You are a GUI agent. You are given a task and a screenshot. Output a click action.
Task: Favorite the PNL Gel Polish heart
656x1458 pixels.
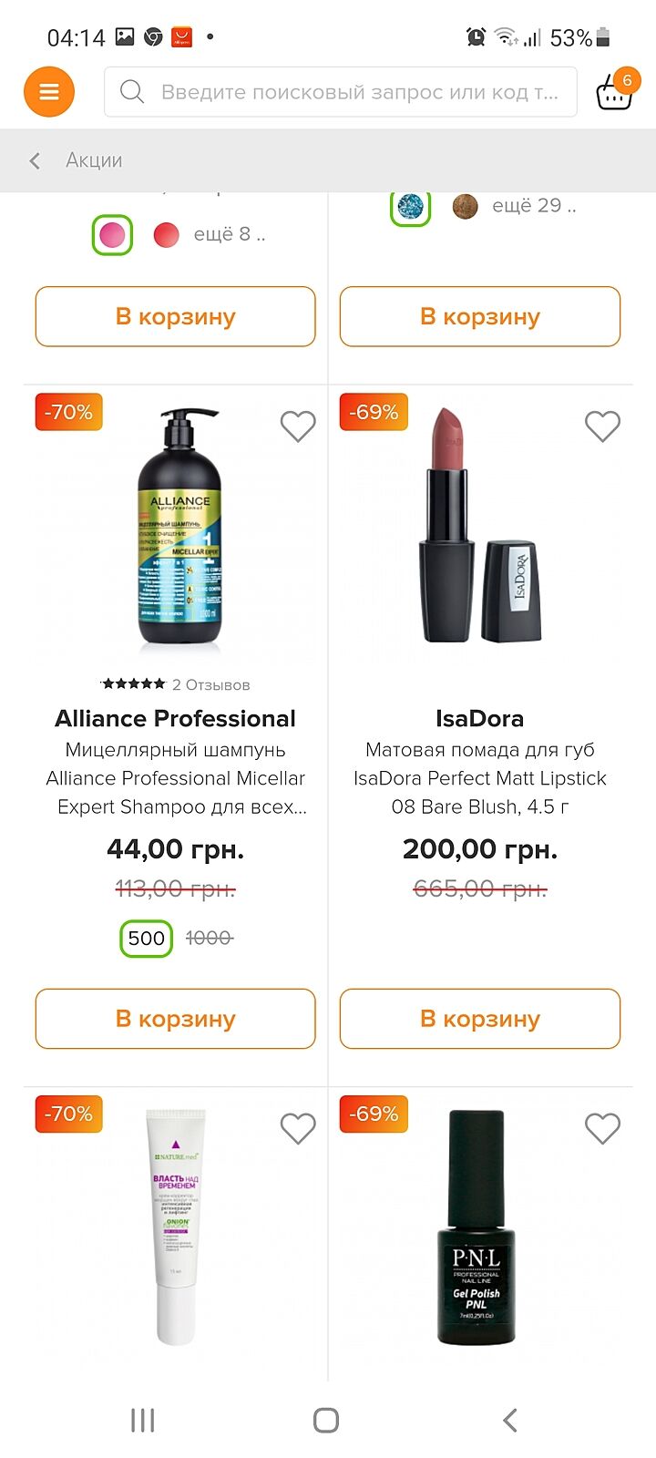pyautogui.click(x=602, y=1128)
